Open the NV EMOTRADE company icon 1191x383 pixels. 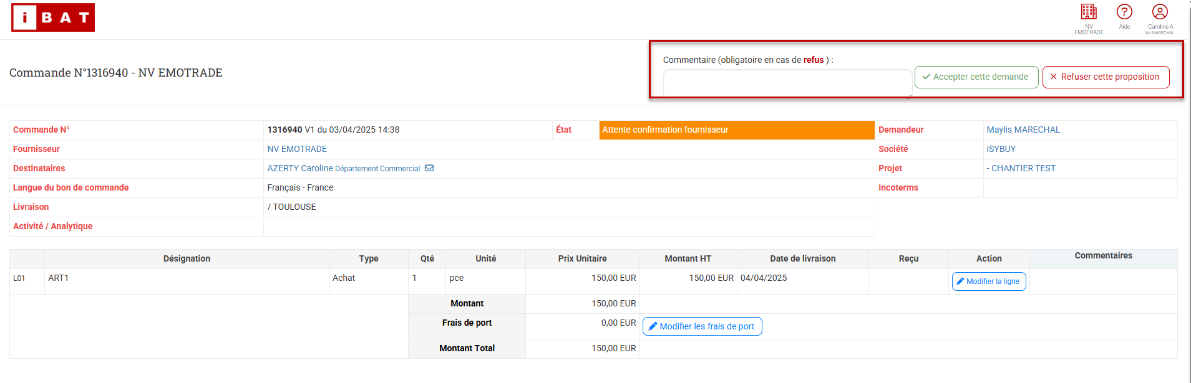[1089, 19]
